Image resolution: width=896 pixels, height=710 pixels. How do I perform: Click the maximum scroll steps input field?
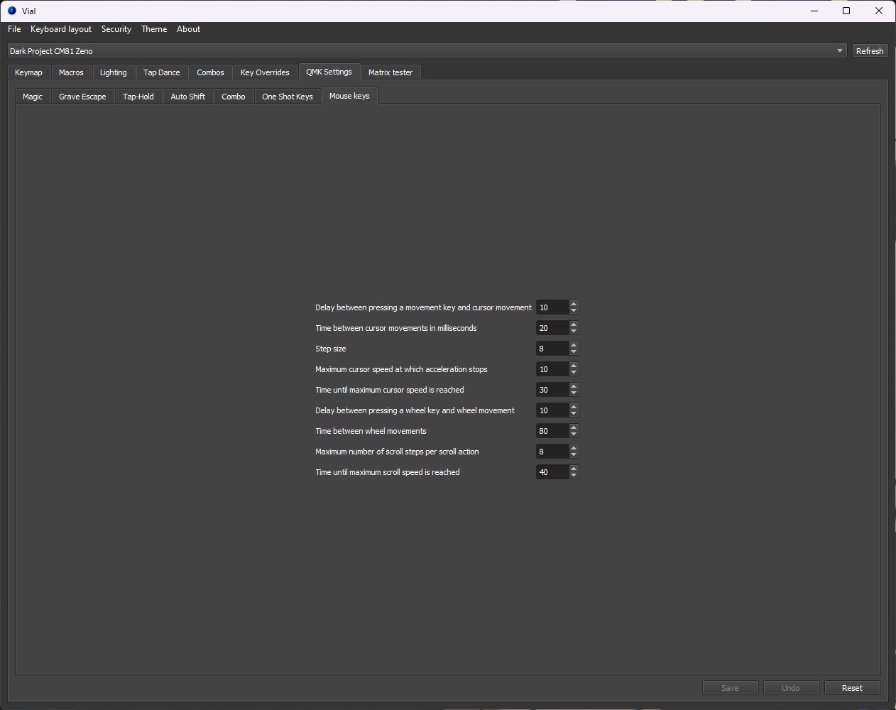[552, 452]
